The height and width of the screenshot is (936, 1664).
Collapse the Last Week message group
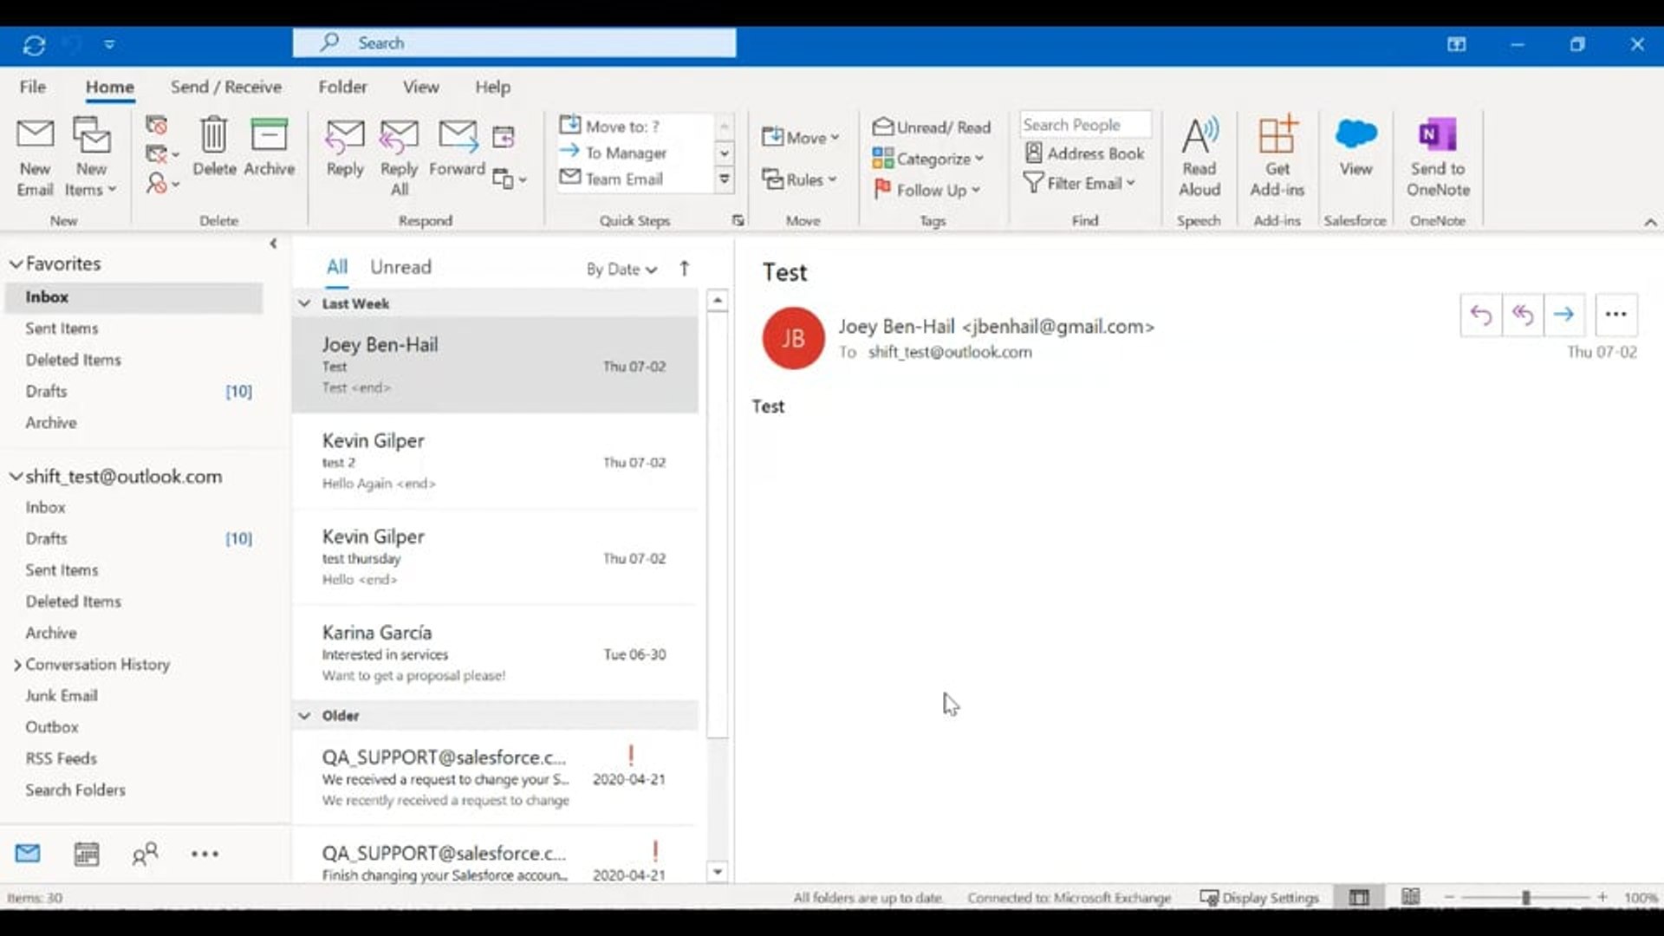pyautogui.click(x=304, y=303)
